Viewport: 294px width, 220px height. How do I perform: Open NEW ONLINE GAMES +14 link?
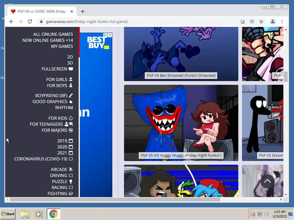pos(48,40)
